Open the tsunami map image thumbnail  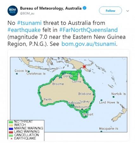pos(69,95)
